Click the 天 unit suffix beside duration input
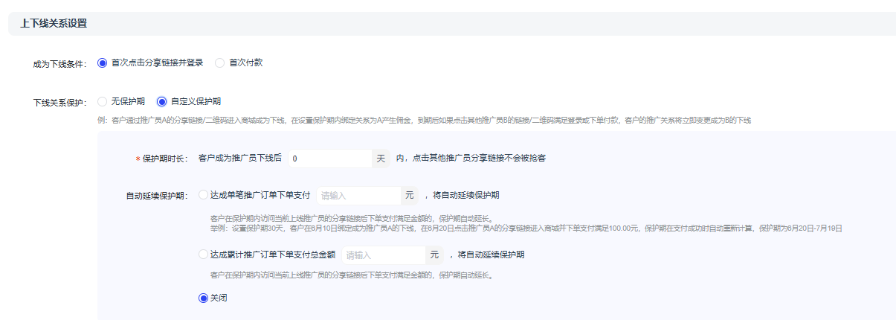Viewport: 896px width, 320px height. (381, 159)
